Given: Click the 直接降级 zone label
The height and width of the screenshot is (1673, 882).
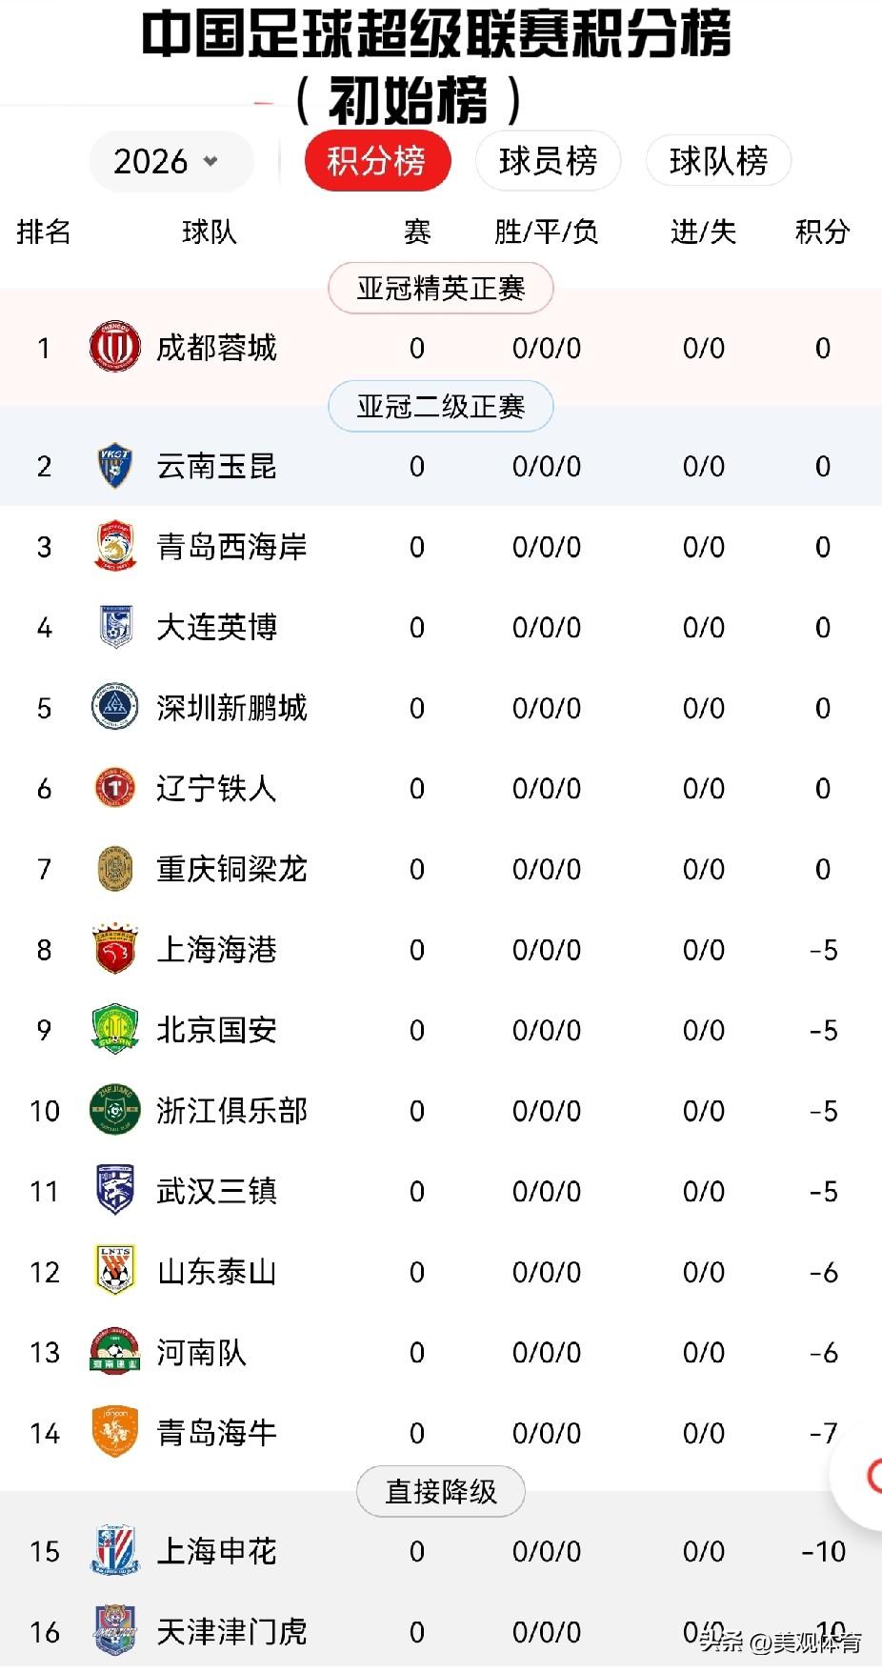Looking at the screenshot, I should click(x=441, y=1491).
